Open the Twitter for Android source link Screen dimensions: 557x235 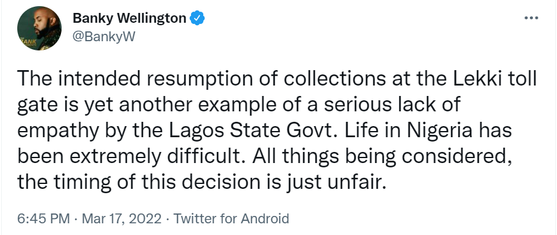click(231, 218)
